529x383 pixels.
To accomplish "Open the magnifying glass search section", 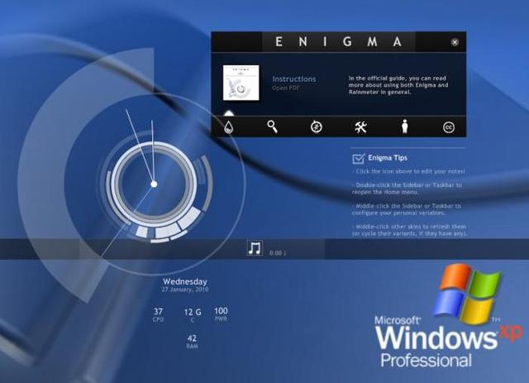I will (272, 127).
